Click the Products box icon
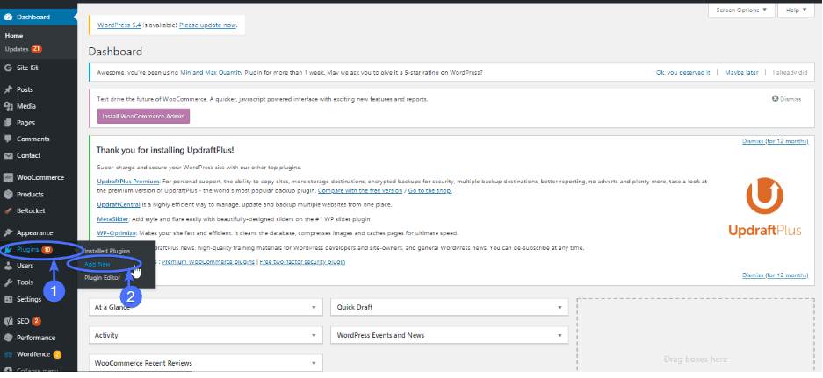Image resolution: width=823 pixels, height=378 pixels. 9,195
